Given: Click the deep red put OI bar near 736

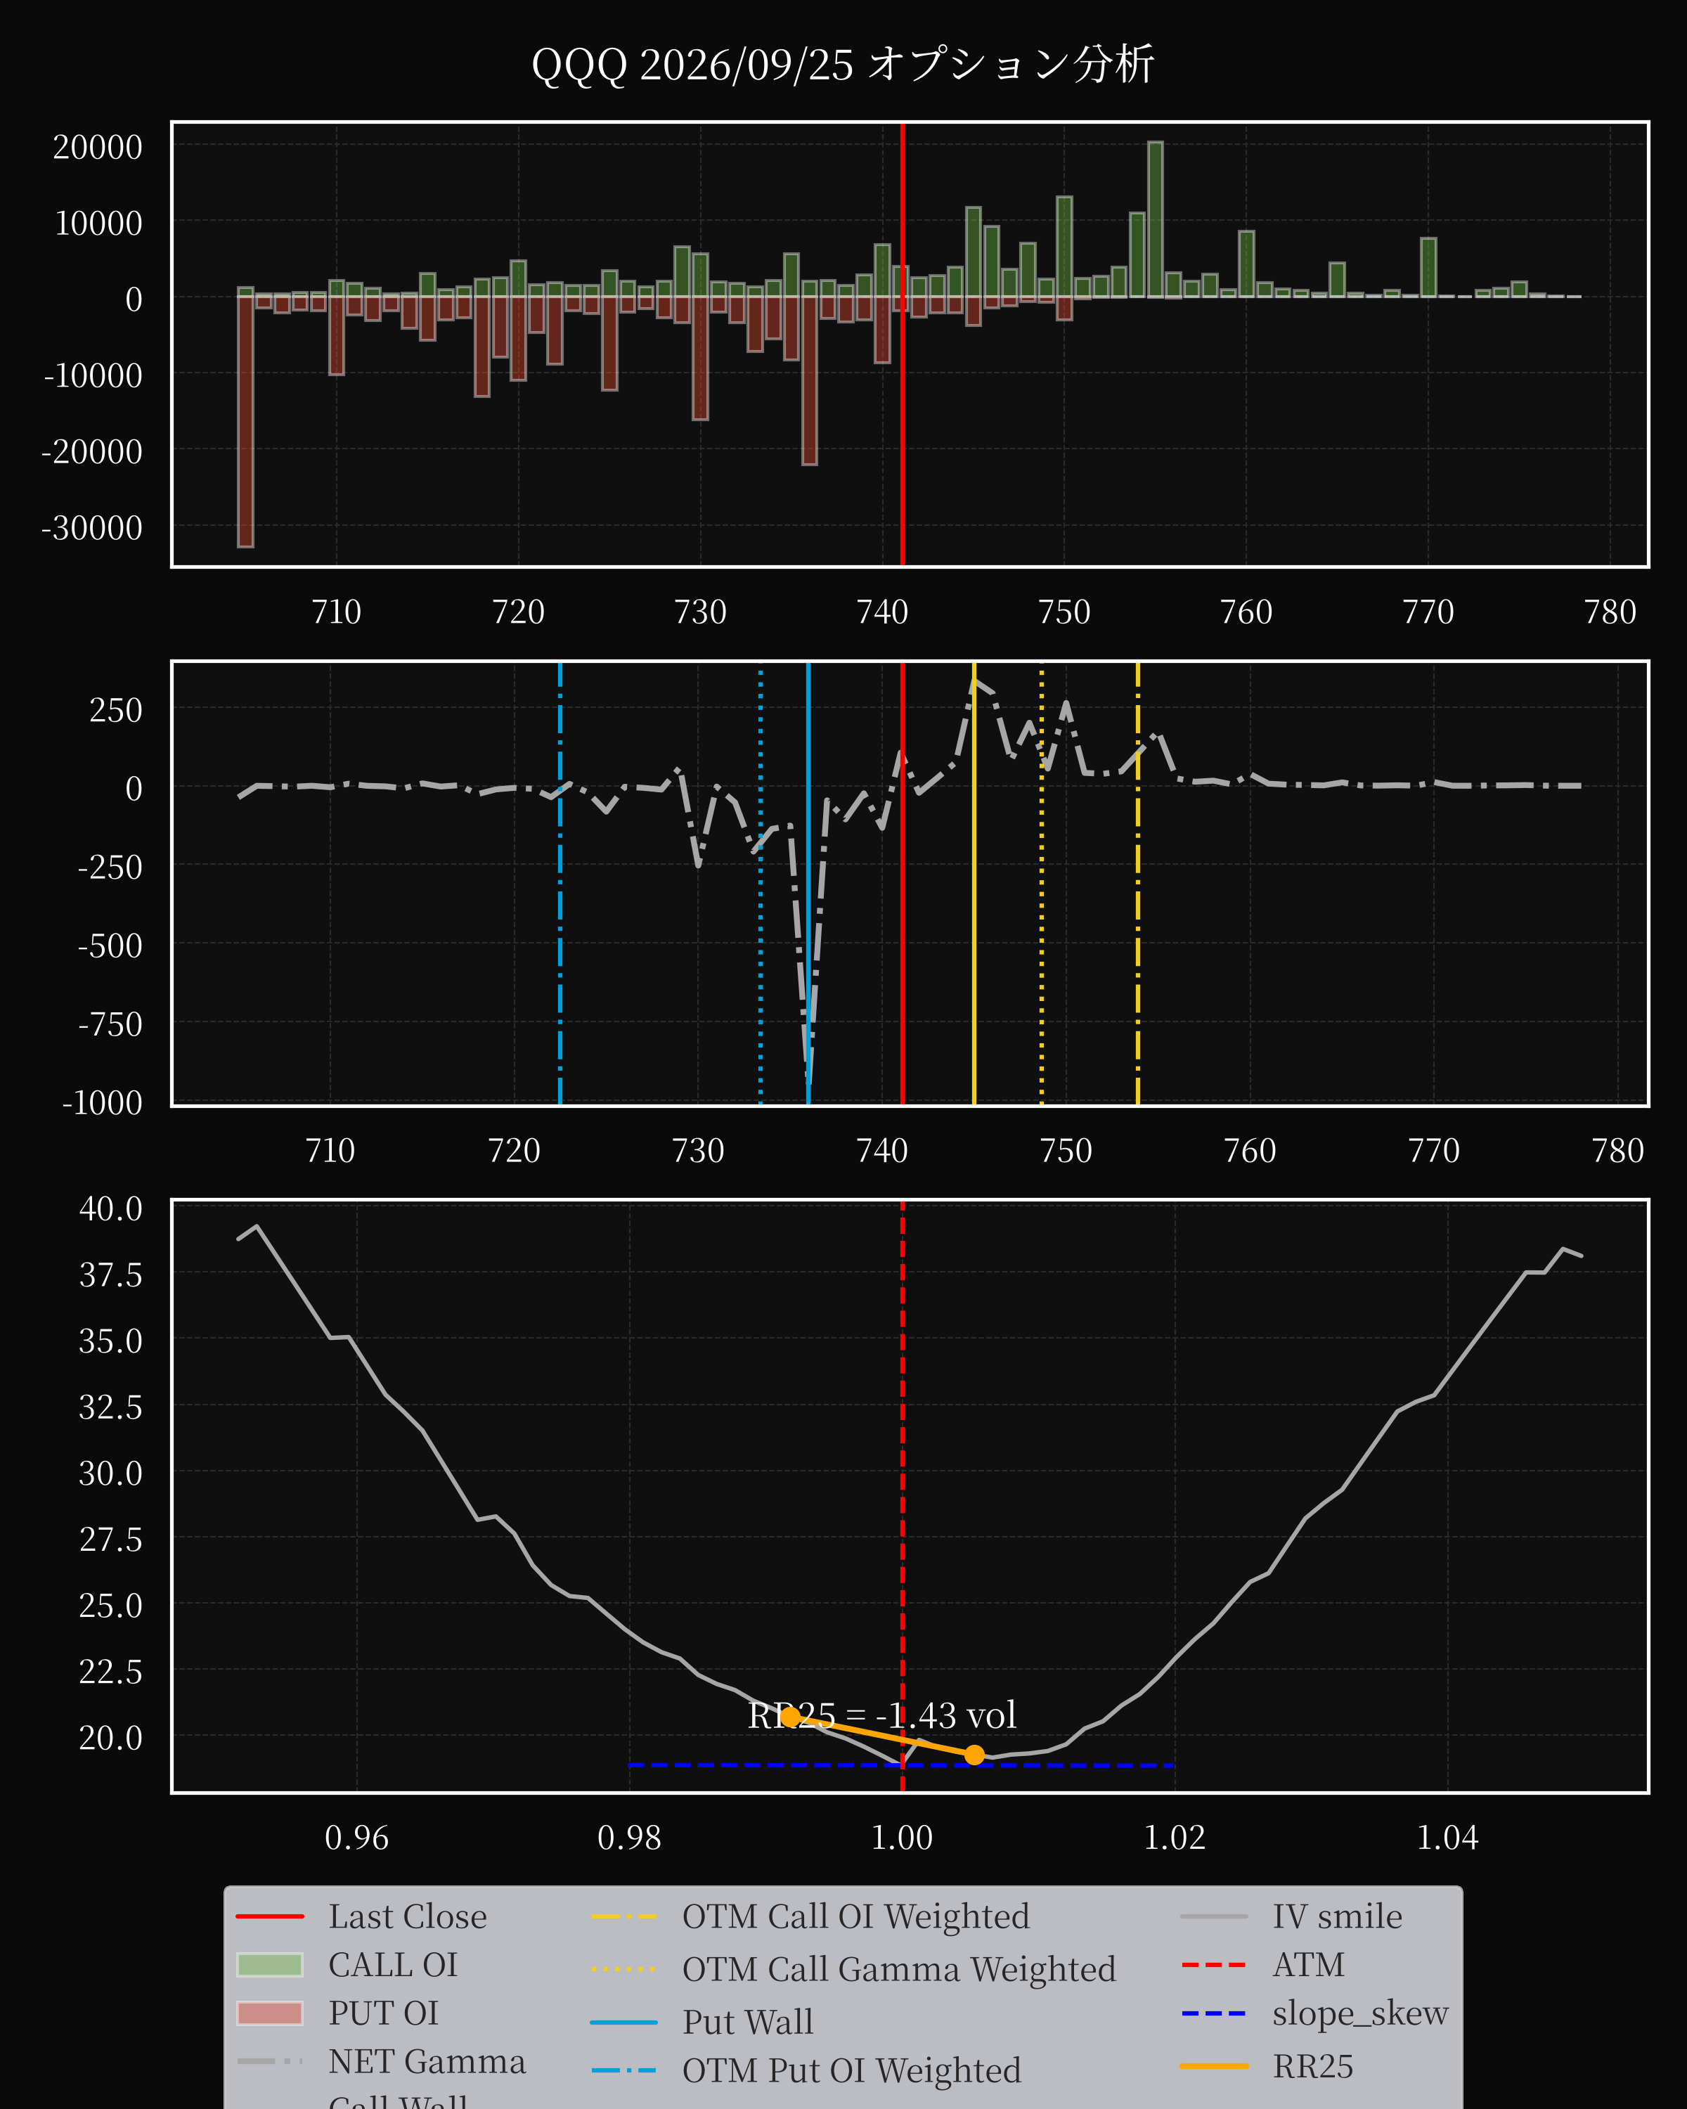Looking at the screenshot, I should tap(810, 380).
